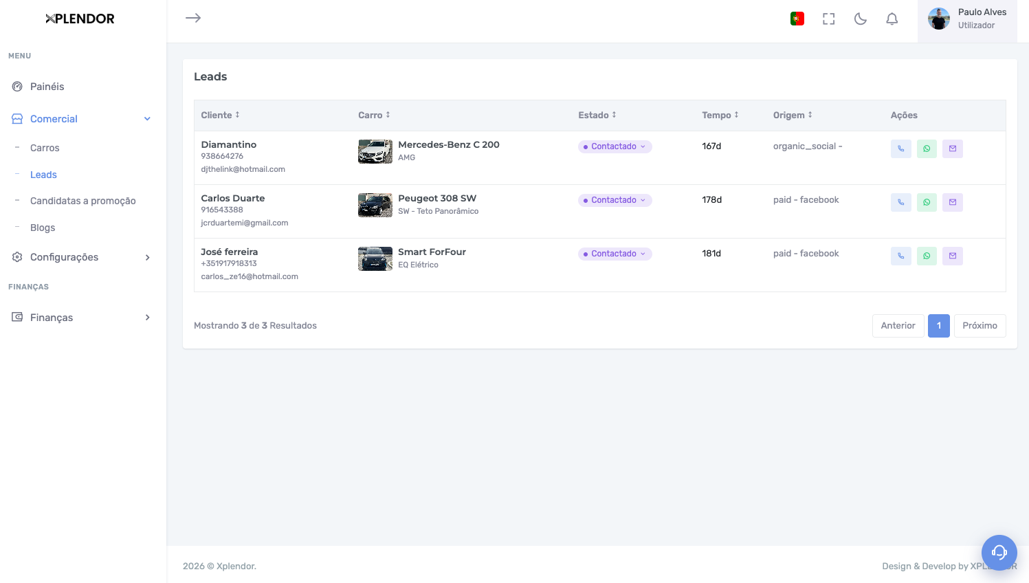This screenshot has height=583, width=1029.
Task: Open WhatsApp chat for Carlos Duarte
Action: tap(927, 202)
